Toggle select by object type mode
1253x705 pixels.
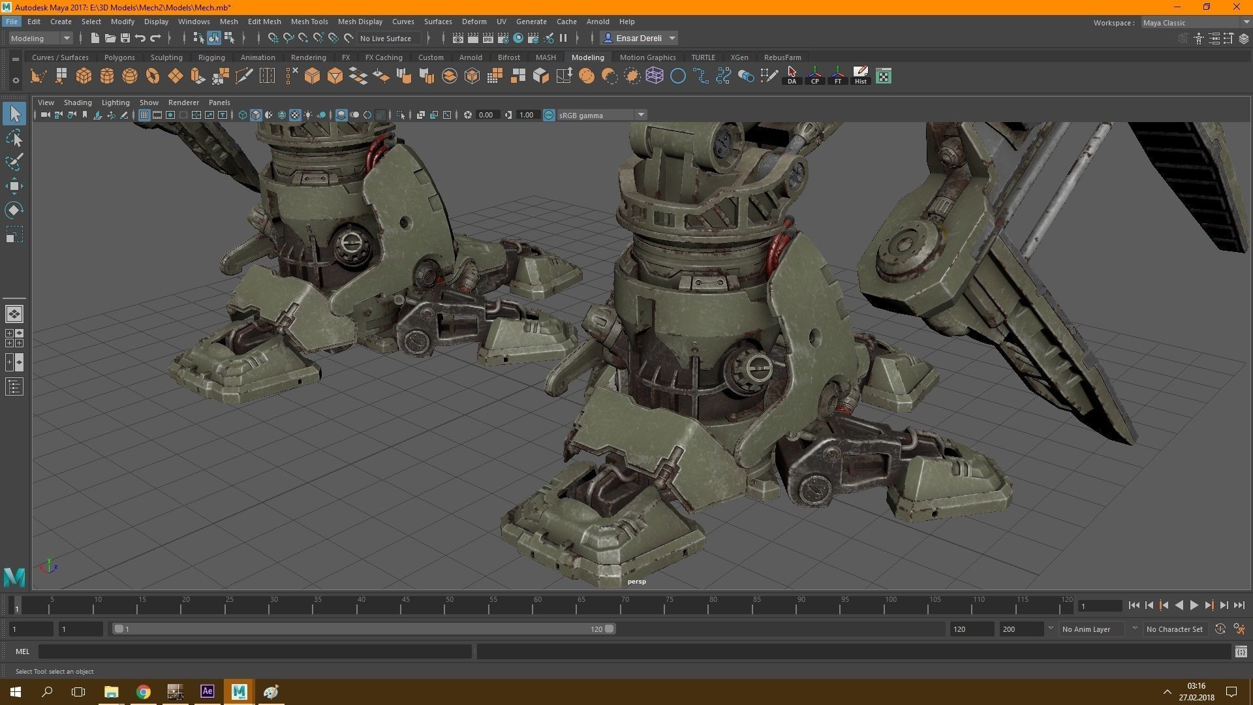coord(214,38)
